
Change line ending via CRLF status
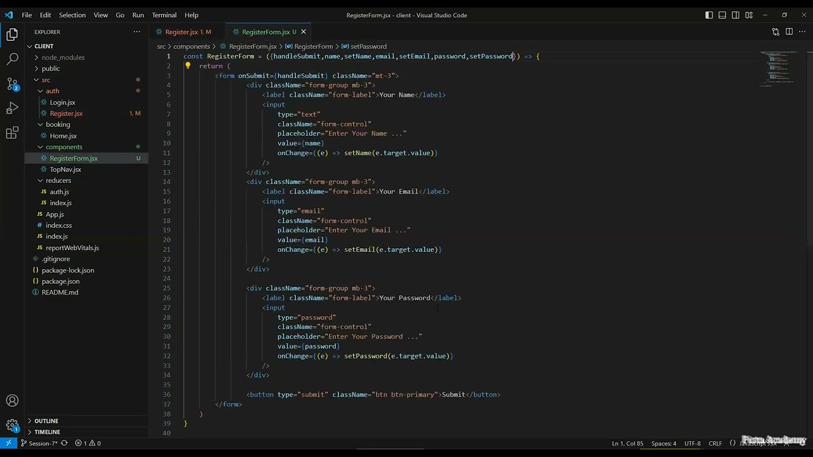715,443
